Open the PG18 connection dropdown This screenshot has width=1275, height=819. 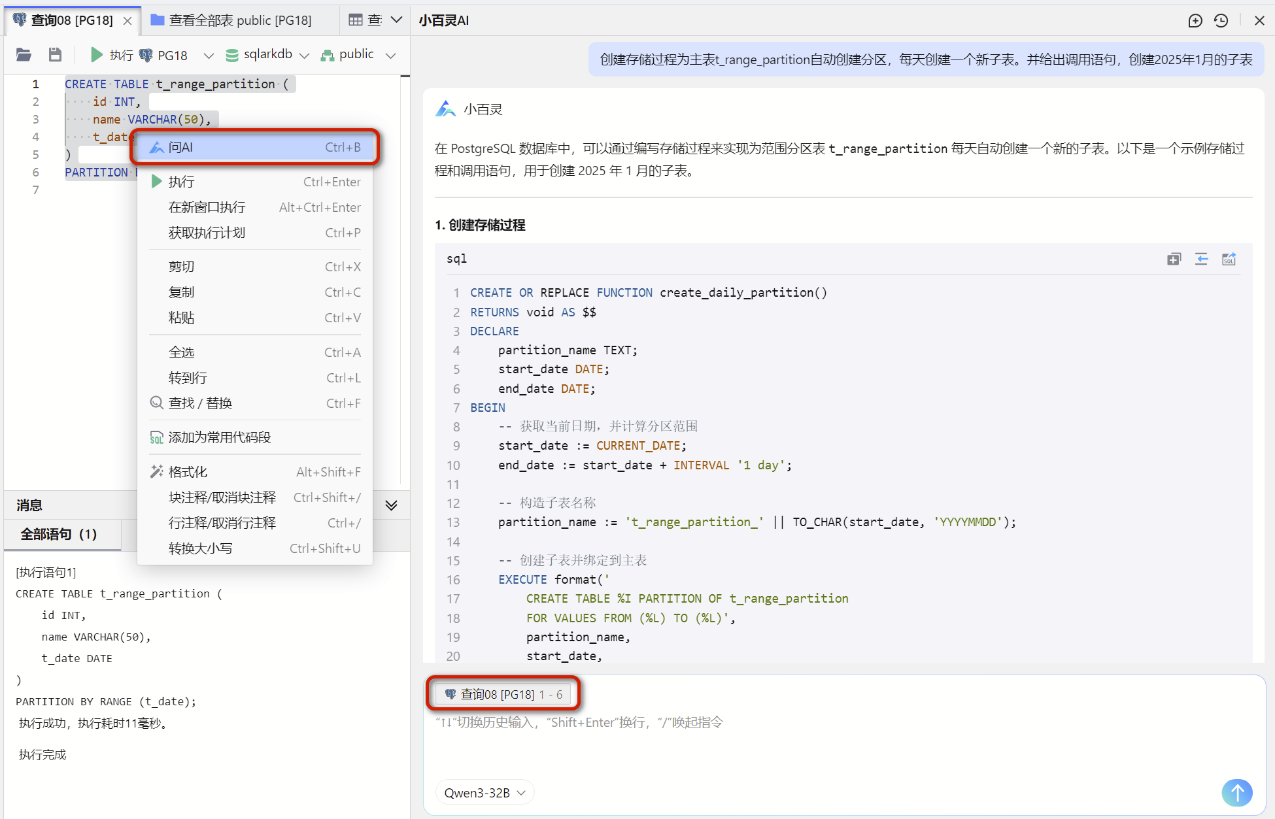(x=208, y=55)
